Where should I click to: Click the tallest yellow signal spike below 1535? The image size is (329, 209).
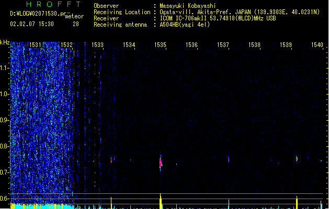coord(161,201)
